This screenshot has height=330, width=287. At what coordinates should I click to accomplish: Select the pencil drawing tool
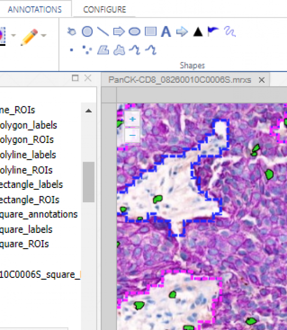(29, 37)
